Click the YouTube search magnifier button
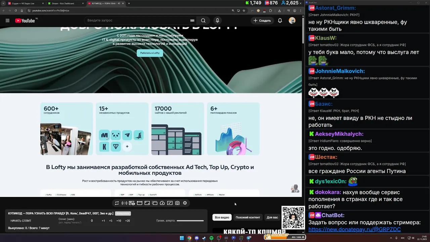Viewport: 430px width, 242px height. (x=203, y=21)
